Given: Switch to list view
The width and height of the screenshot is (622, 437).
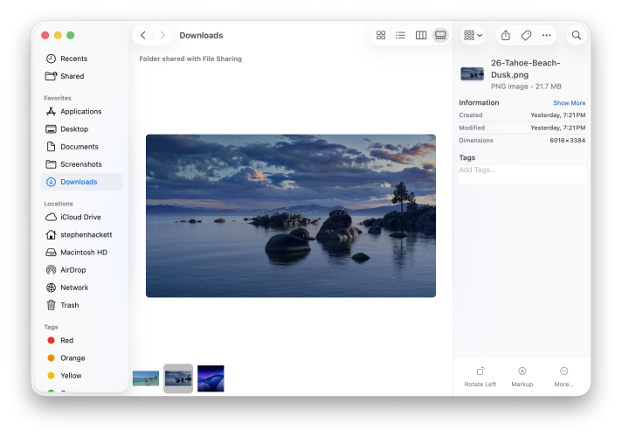Looking at the screenshot, I should pyautogui.click(x=400, y=35).
